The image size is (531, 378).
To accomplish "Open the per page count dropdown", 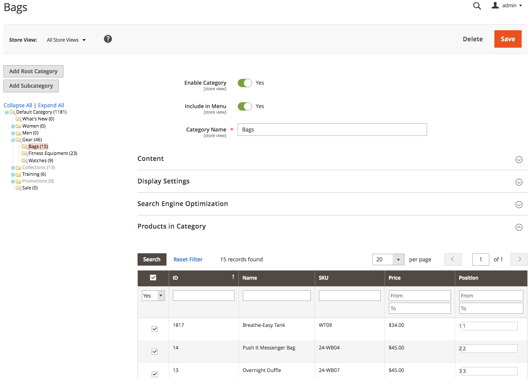I will point(388,259).
